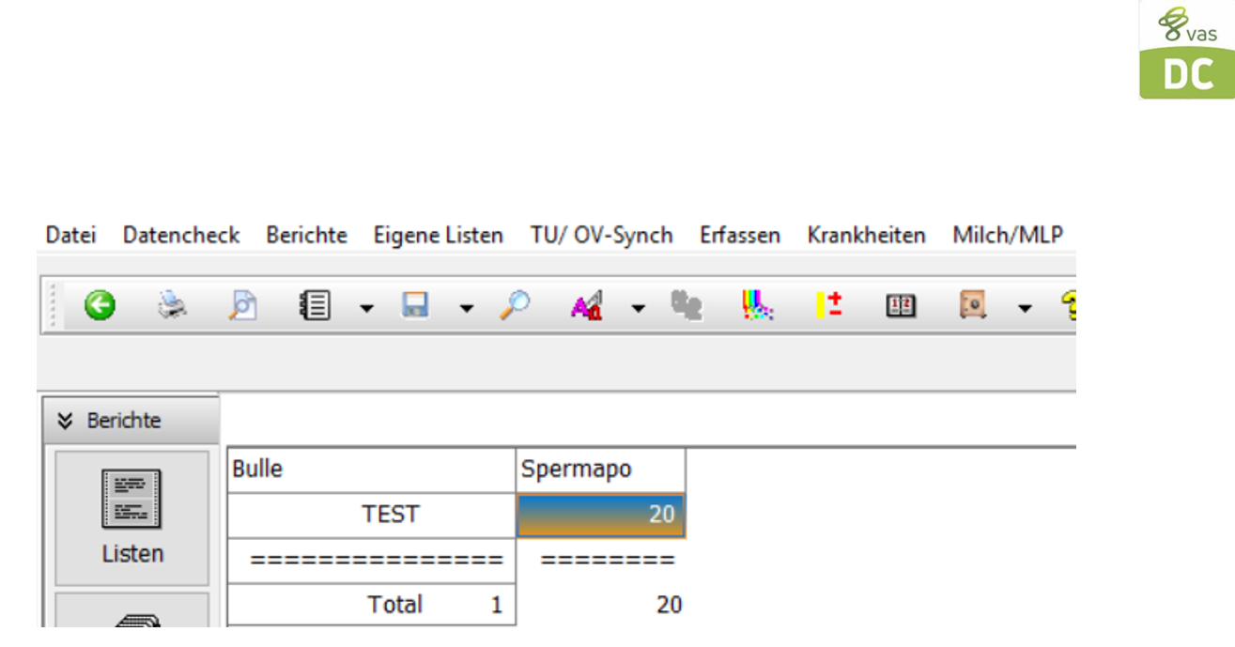
Task: Click the green back arrow icon
Action: (x=100, y=305)
